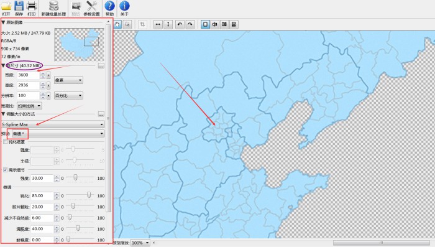The width and height of the screenshot is (435, 247).
Task: Enable the 锐化遮罩 unsharp mask checkbox
Action: 5,142
